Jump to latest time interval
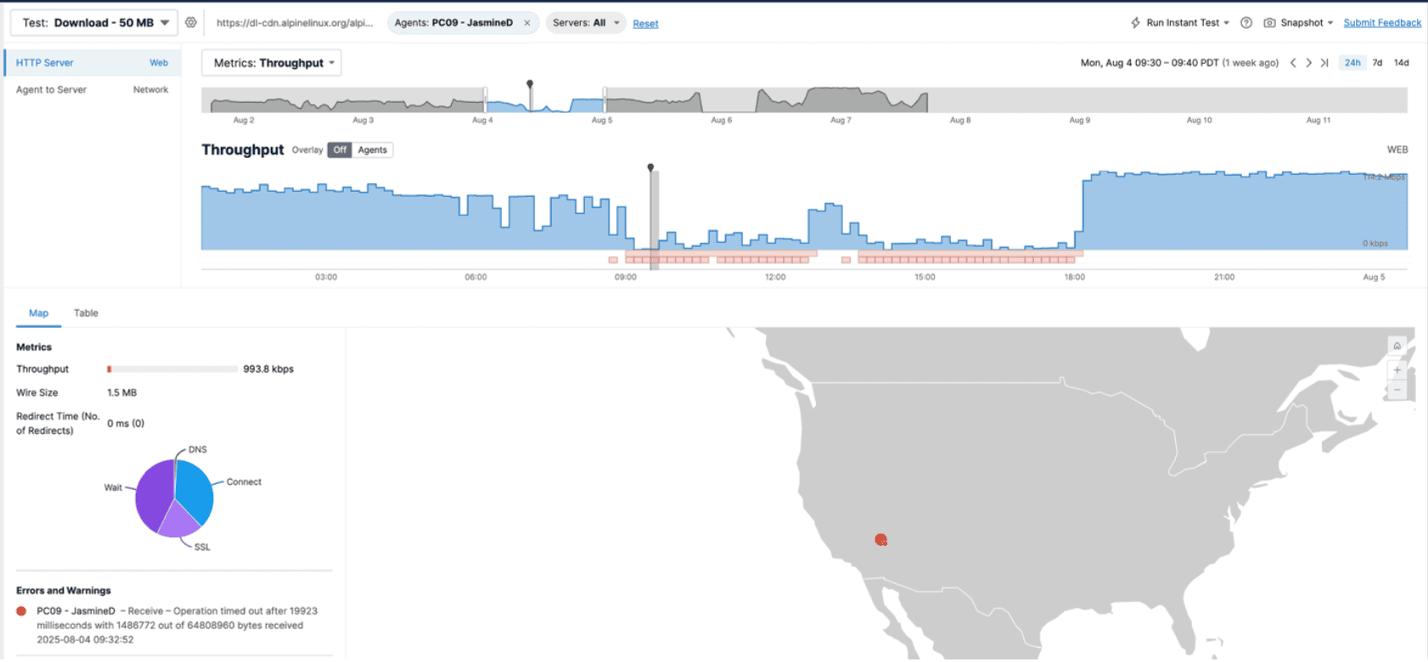 point(1324,63)
